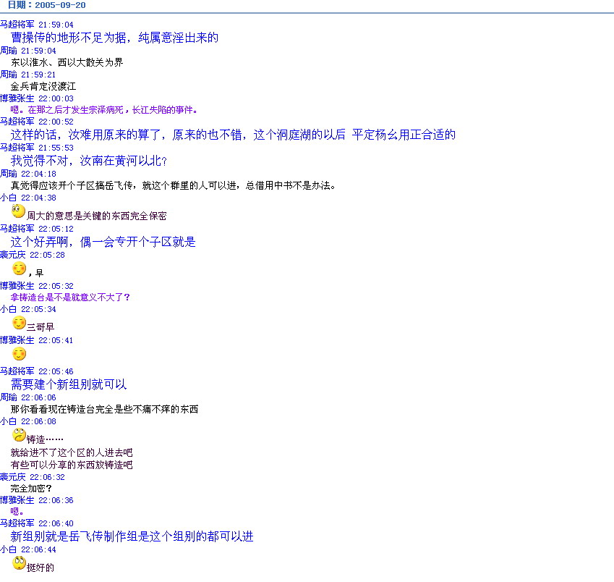The image size is (614, 582).
Task: Click sender header 周瑜 21:59:04
Action: coord(28,51)
